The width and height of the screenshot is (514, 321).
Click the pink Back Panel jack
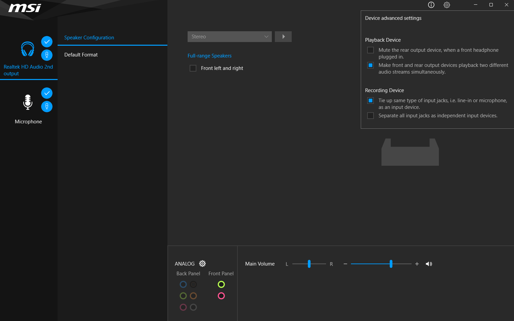tap(183, 307)
